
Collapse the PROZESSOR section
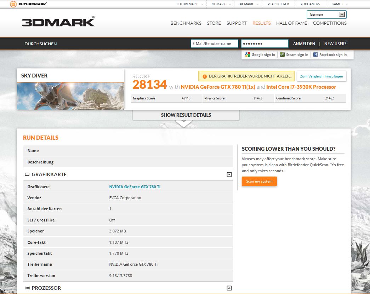(229, 288)
